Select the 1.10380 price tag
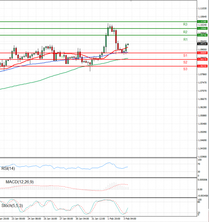Screen dimensions: 209x222 [202, 22]
